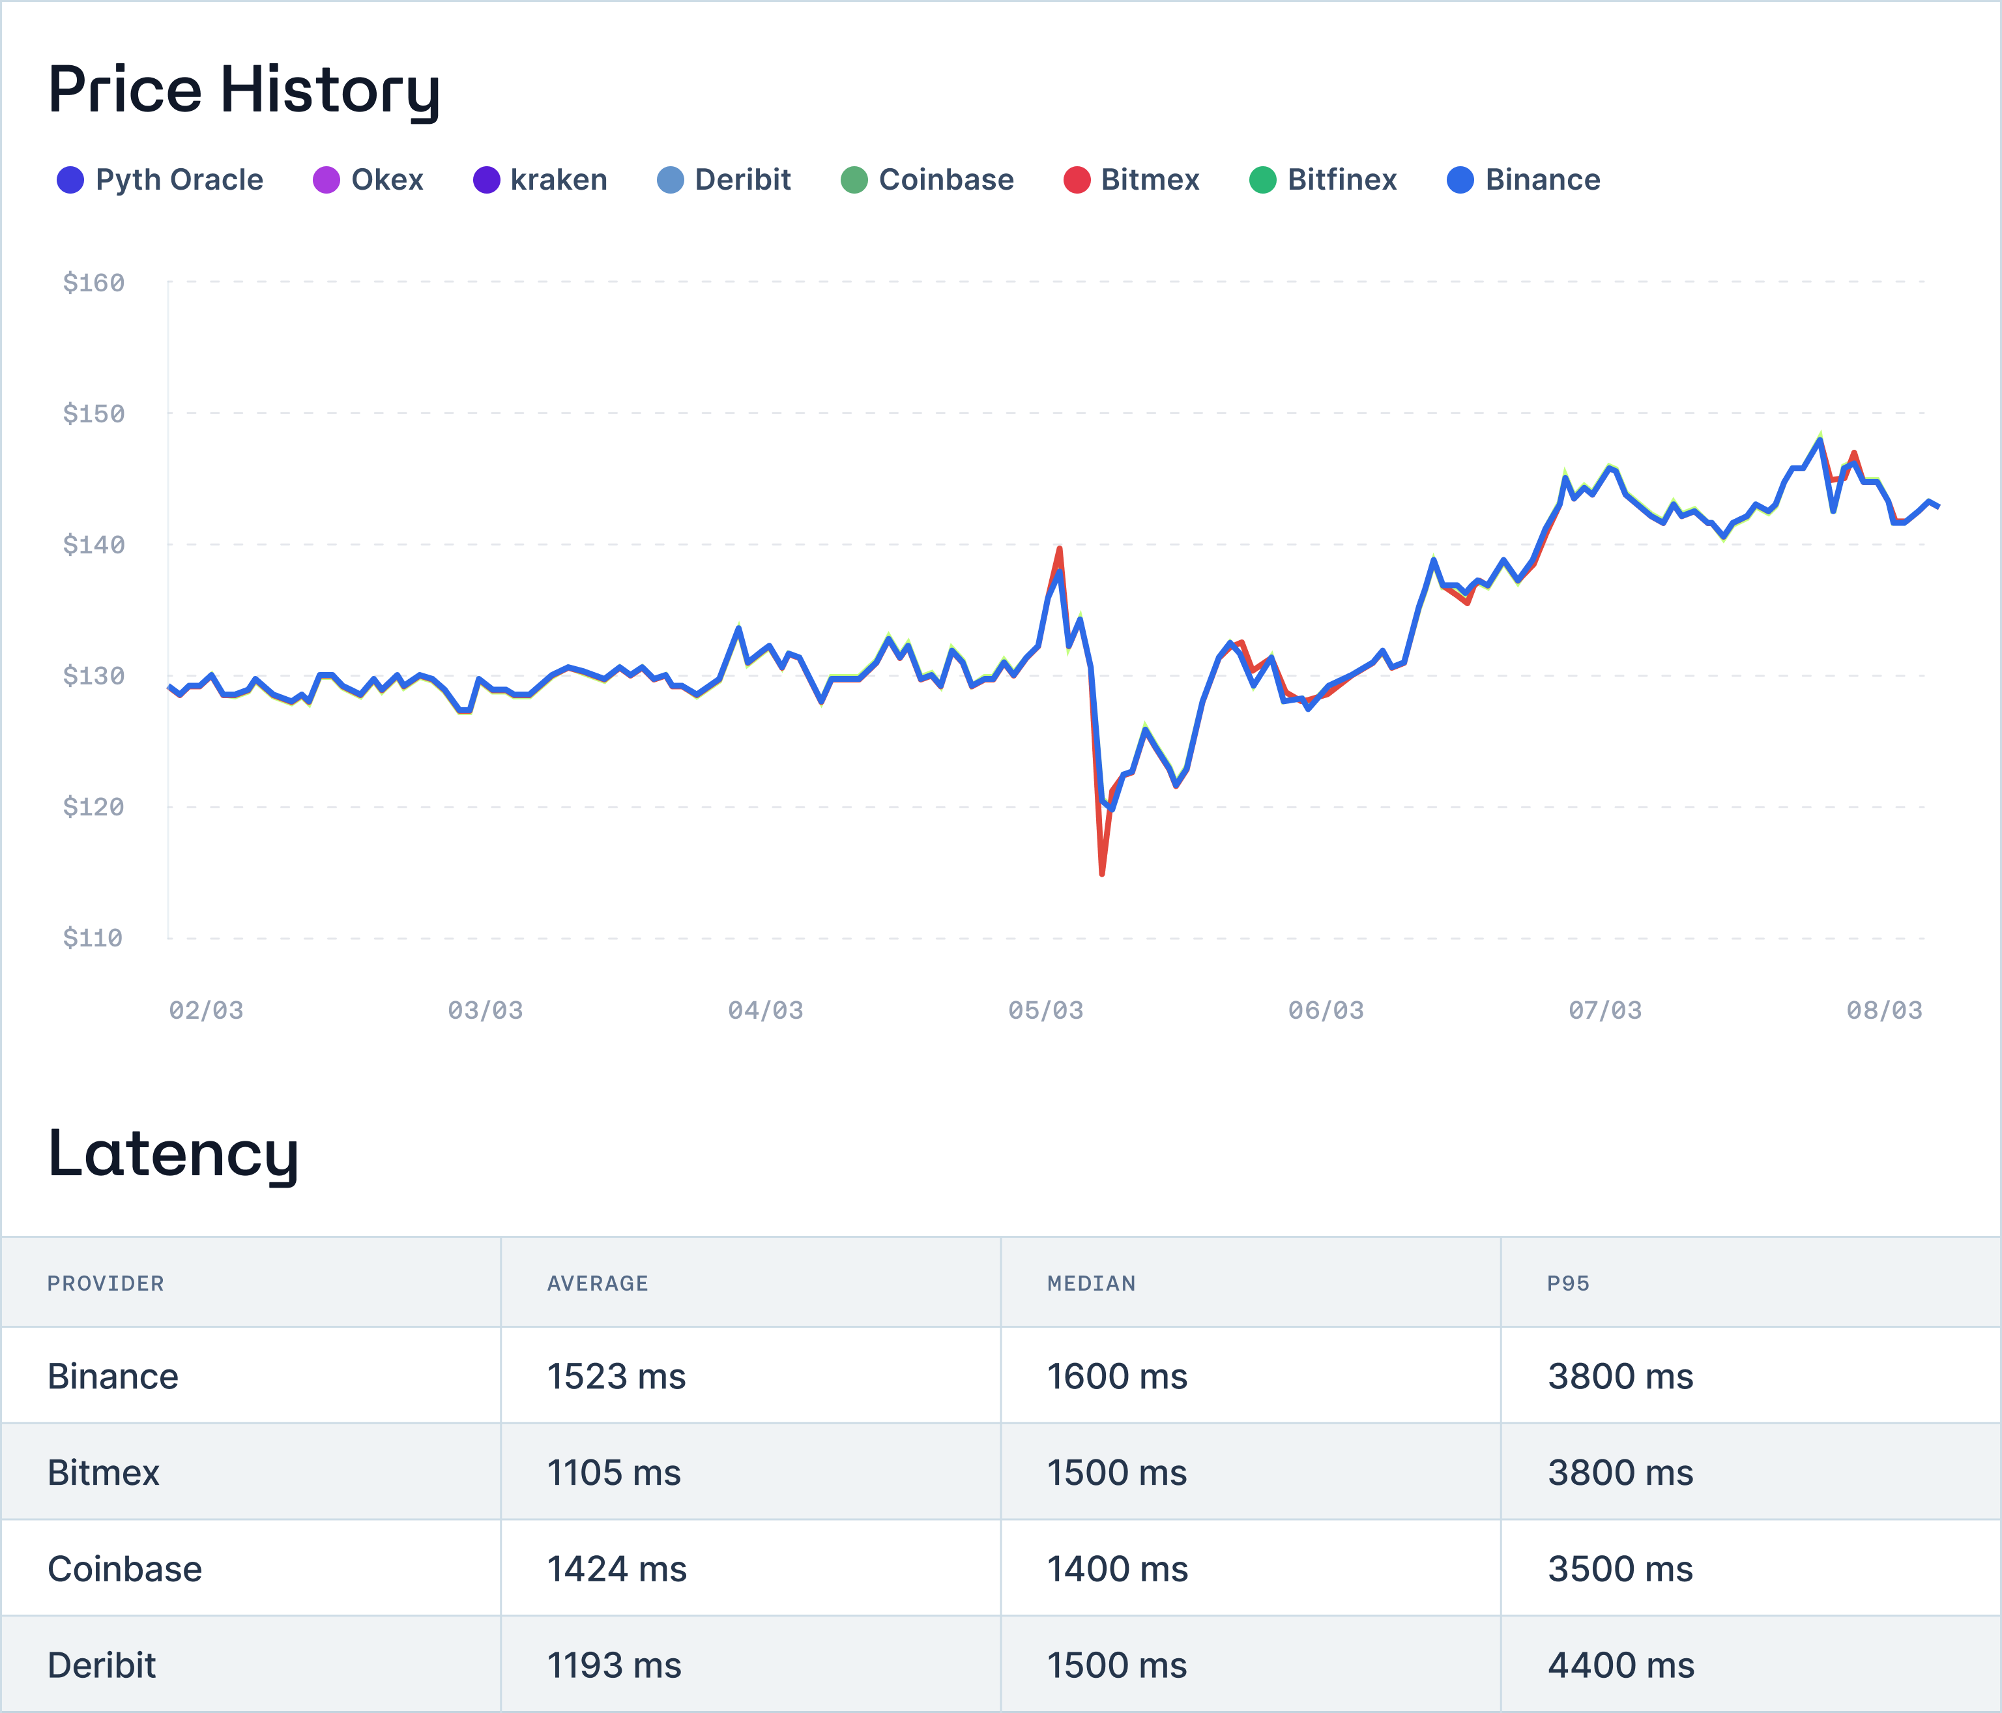Select the Binance row in latency table
Image resolution: width=2002 pixels, height=1713 pixels.
[x=113, y=1376]
